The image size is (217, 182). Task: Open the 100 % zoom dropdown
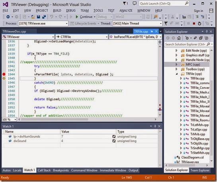click(x=15, y=119)
